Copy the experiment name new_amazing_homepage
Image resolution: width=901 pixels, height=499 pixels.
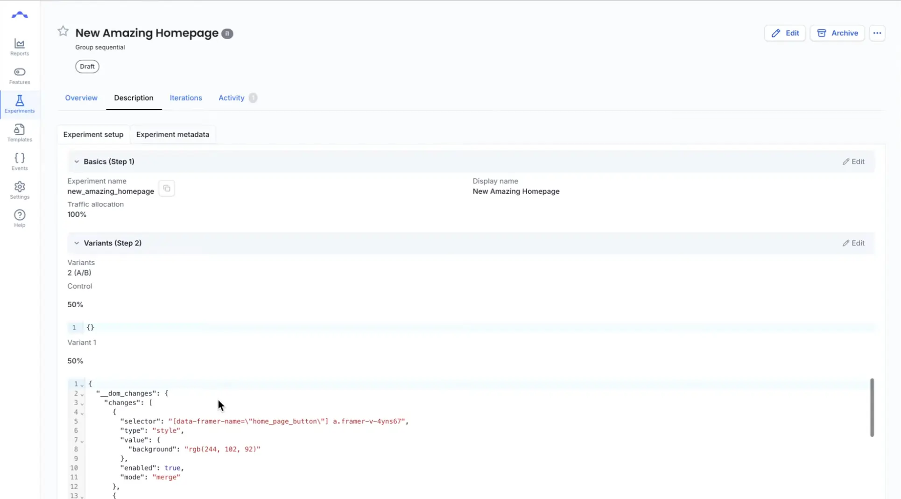pyautogui.click(x=167, y=189)
